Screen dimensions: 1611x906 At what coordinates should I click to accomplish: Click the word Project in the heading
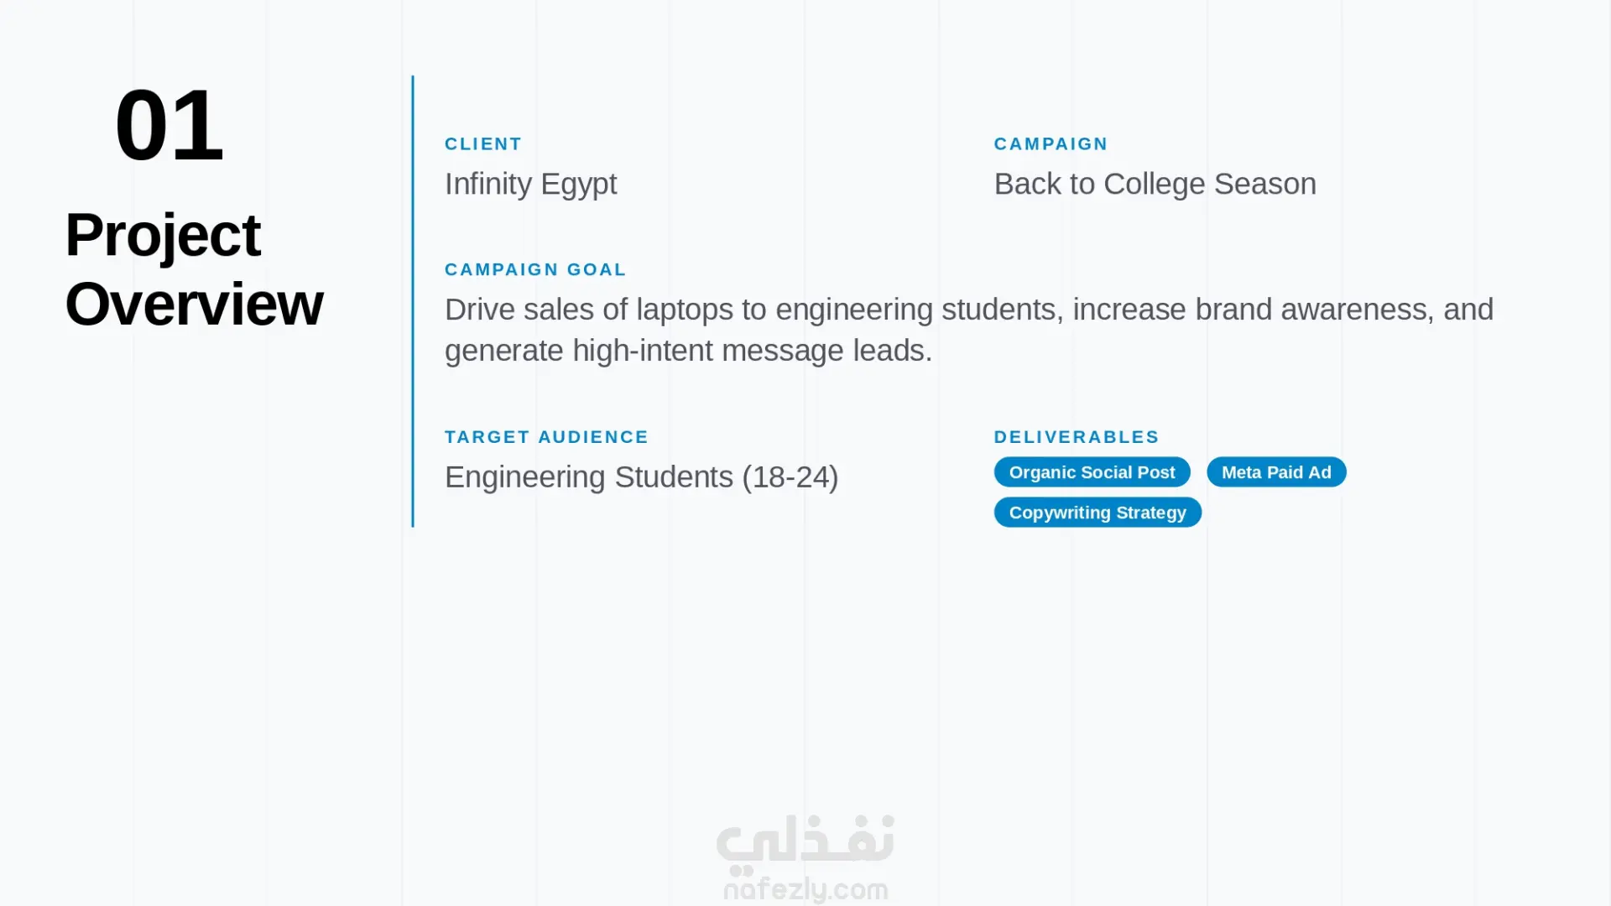pyautogui.click(x=163, y=237)
